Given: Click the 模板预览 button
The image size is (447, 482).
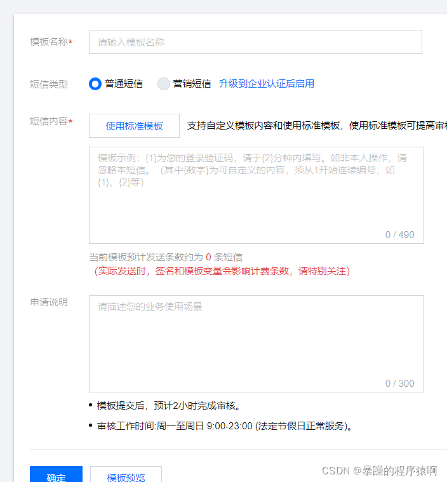Looking at the screenshot, I should [x=126, y=474].
